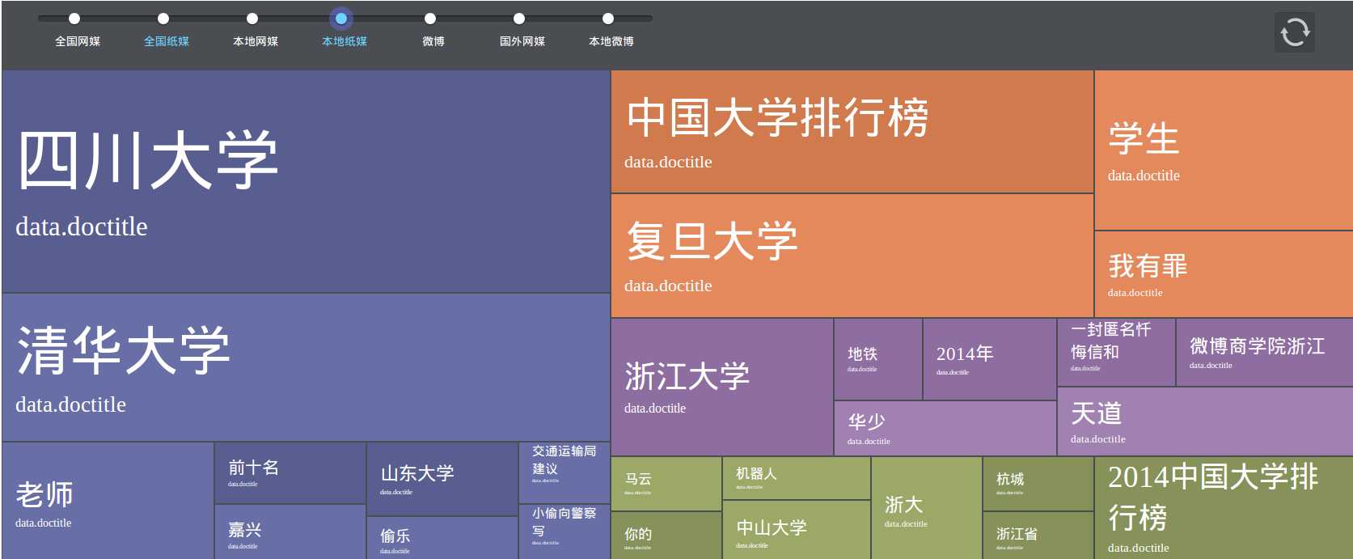Open the 你的 tile
This screenshot has height=559, width=1353.
click(666, 536)
